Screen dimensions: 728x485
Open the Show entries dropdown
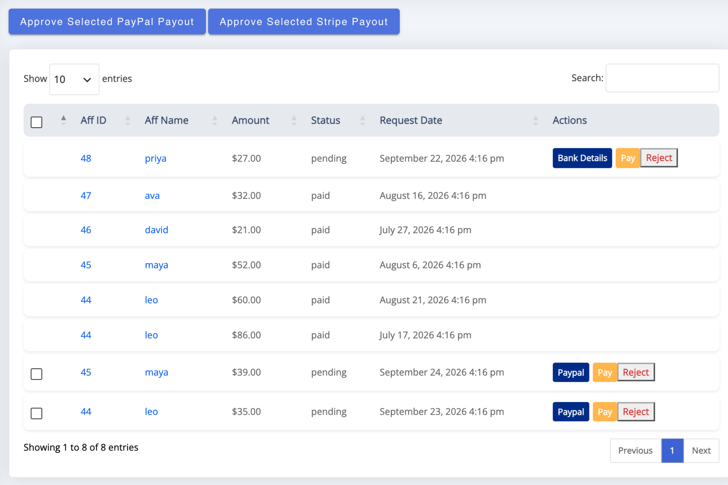click(74, 79)
